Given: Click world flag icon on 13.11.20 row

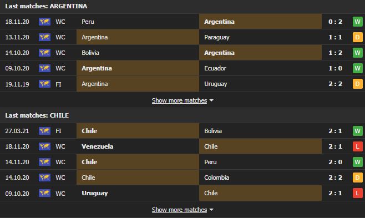Looking at the screenshot, I should [44, 37].
